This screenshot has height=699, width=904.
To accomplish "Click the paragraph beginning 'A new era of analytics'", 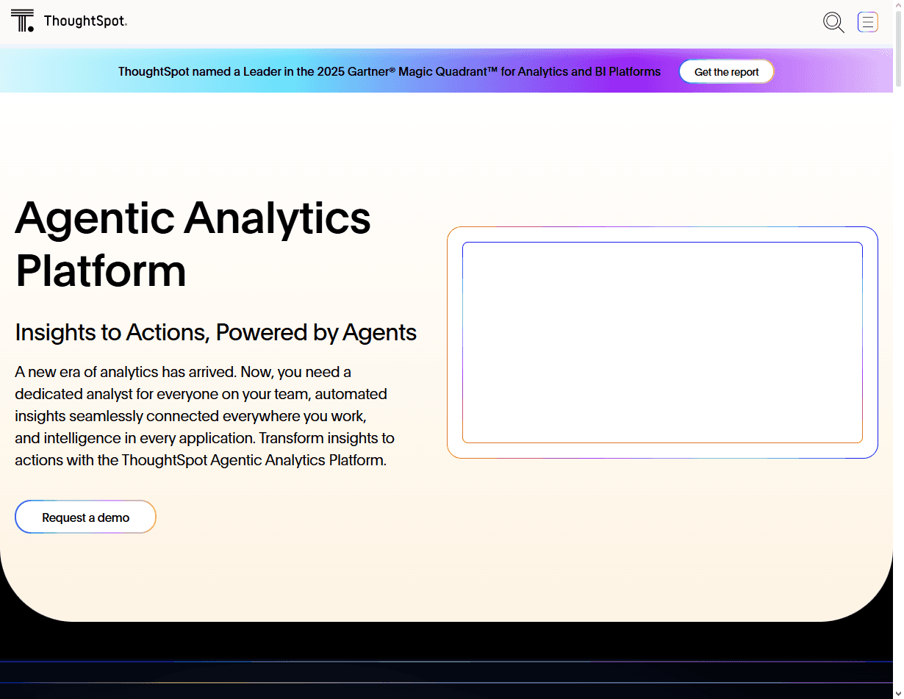I will click(205, 416).
